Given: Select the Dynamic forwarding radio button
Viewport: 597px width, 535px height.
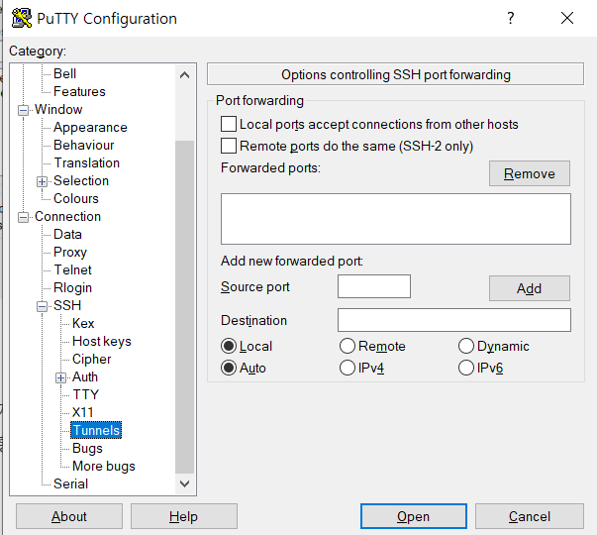Looking at the screenshot, I should [466, 346].
